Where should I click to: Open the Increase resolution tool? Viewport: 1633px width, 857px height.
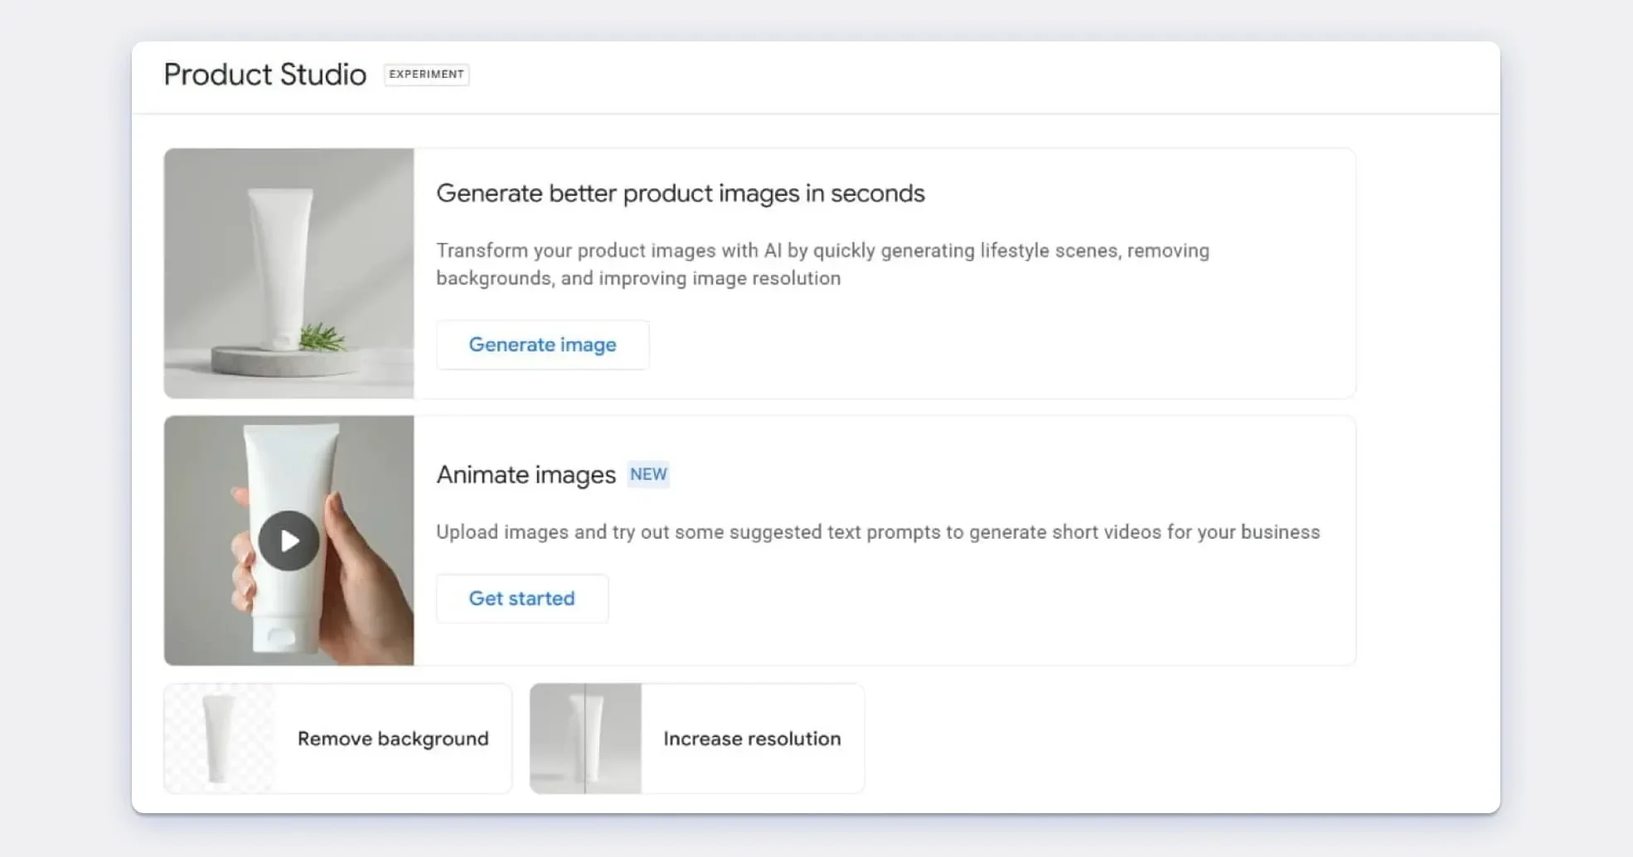(x=697, y=738)
